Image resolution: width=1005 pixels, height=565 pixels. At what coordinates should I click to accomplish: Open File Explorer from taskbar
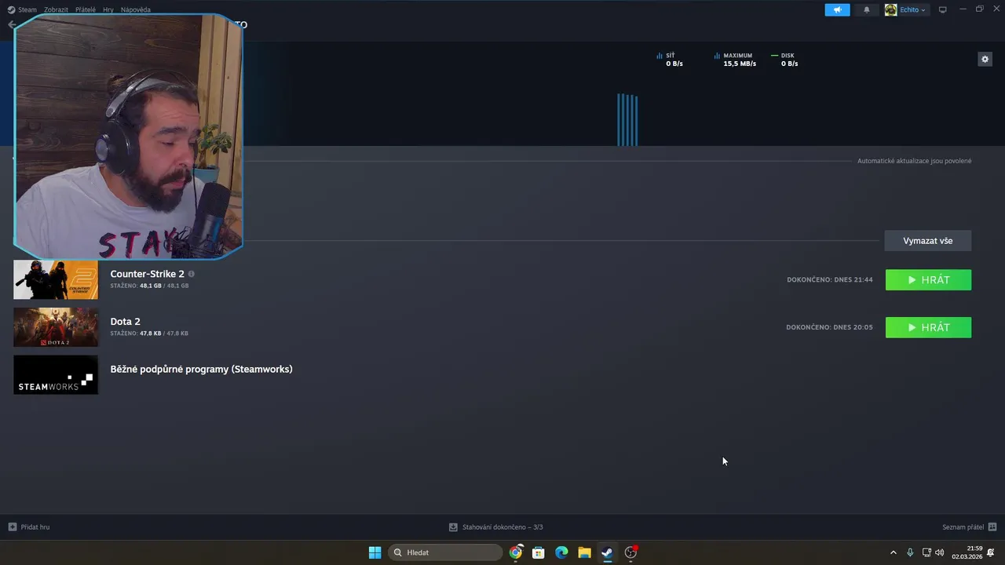(584, 552)
